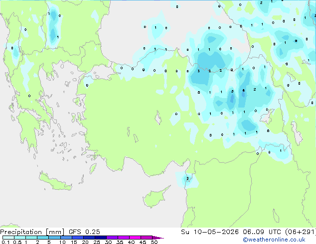Click the "40" legend scale label
316x244 pixels.
point(131,242)
